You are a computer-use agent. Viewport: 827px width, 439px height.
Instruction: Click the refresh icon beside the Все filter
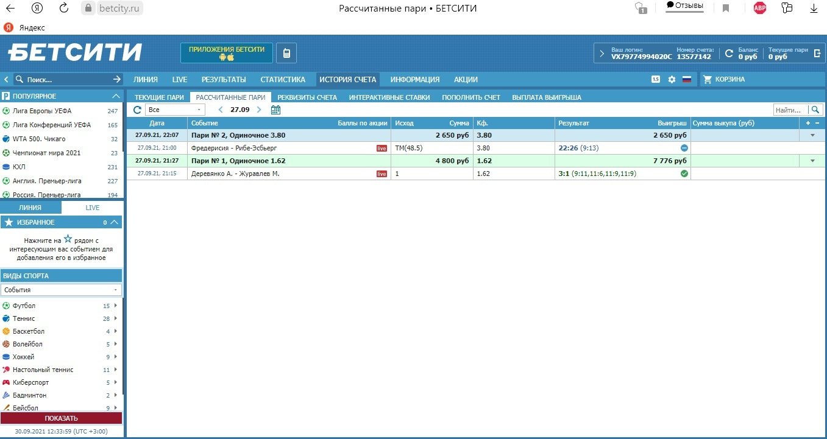pos(137,110)
